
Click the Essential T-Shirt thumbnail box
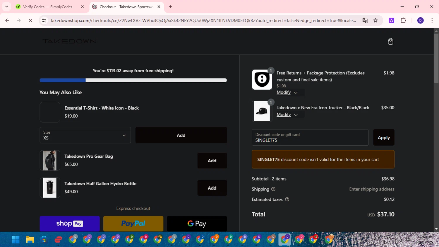point(50,112)
